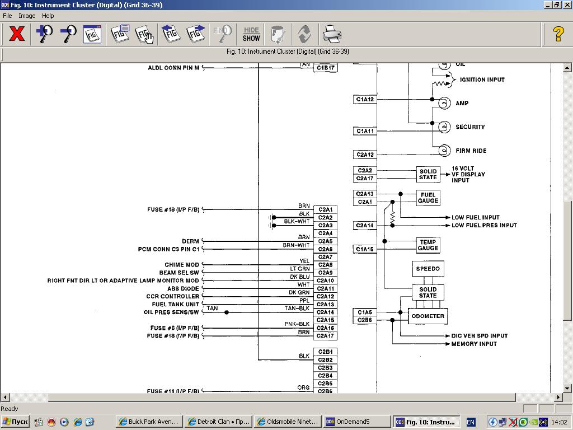573x430 pixels.
Task: Open the File menu
Action: pyautogui.click(x=8, y=16)
